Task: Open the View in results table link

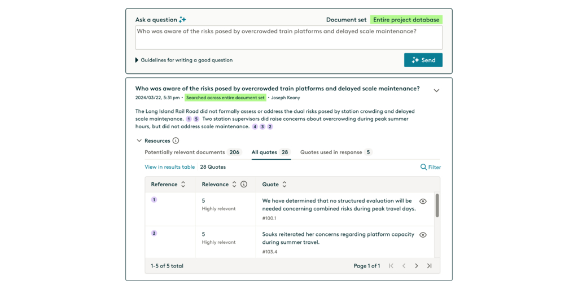Action: (169, 167)
